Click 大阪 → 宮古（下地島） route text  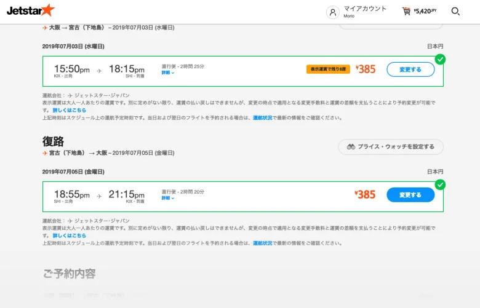[x=77, y=28]
